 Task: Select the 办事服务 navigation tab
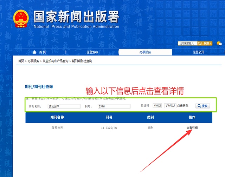click(145, 52)
